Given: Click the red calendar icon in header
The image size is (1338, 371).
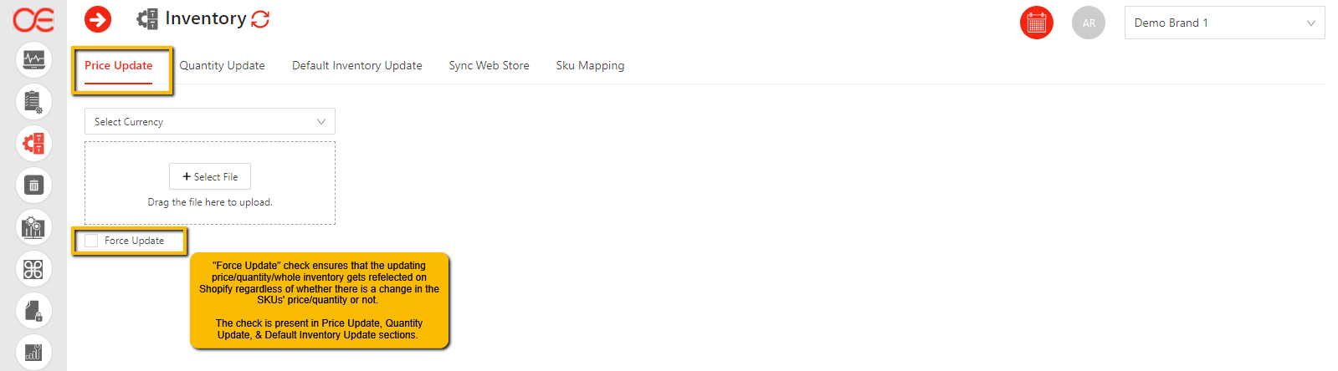Looking at the screenshot, I should click(1036, 23).
